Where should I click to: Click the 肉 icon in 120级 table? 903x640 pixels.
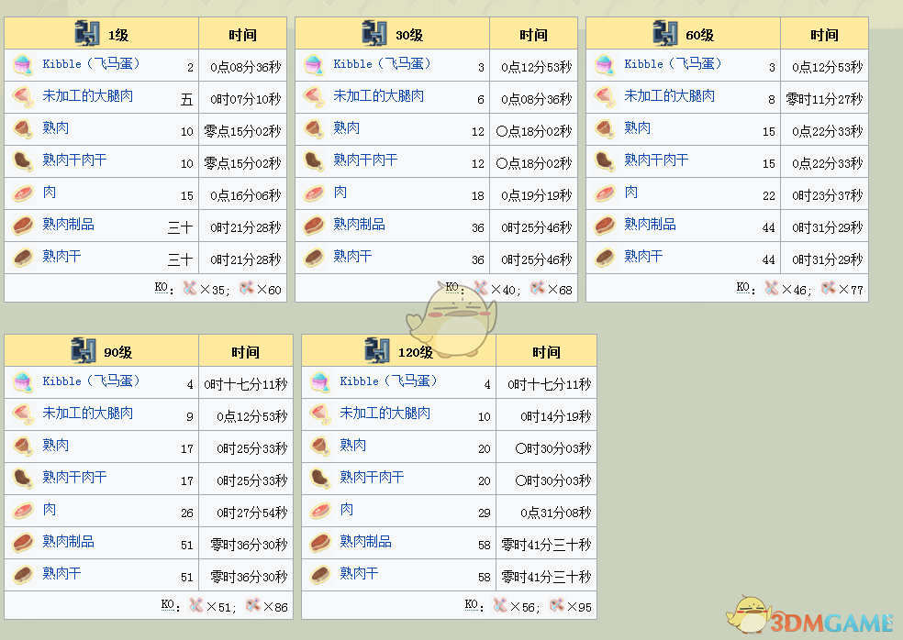click(x=320, y=510)
